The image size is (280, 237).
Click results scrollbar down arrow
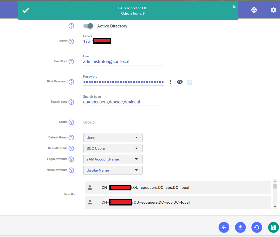point(275,207)
